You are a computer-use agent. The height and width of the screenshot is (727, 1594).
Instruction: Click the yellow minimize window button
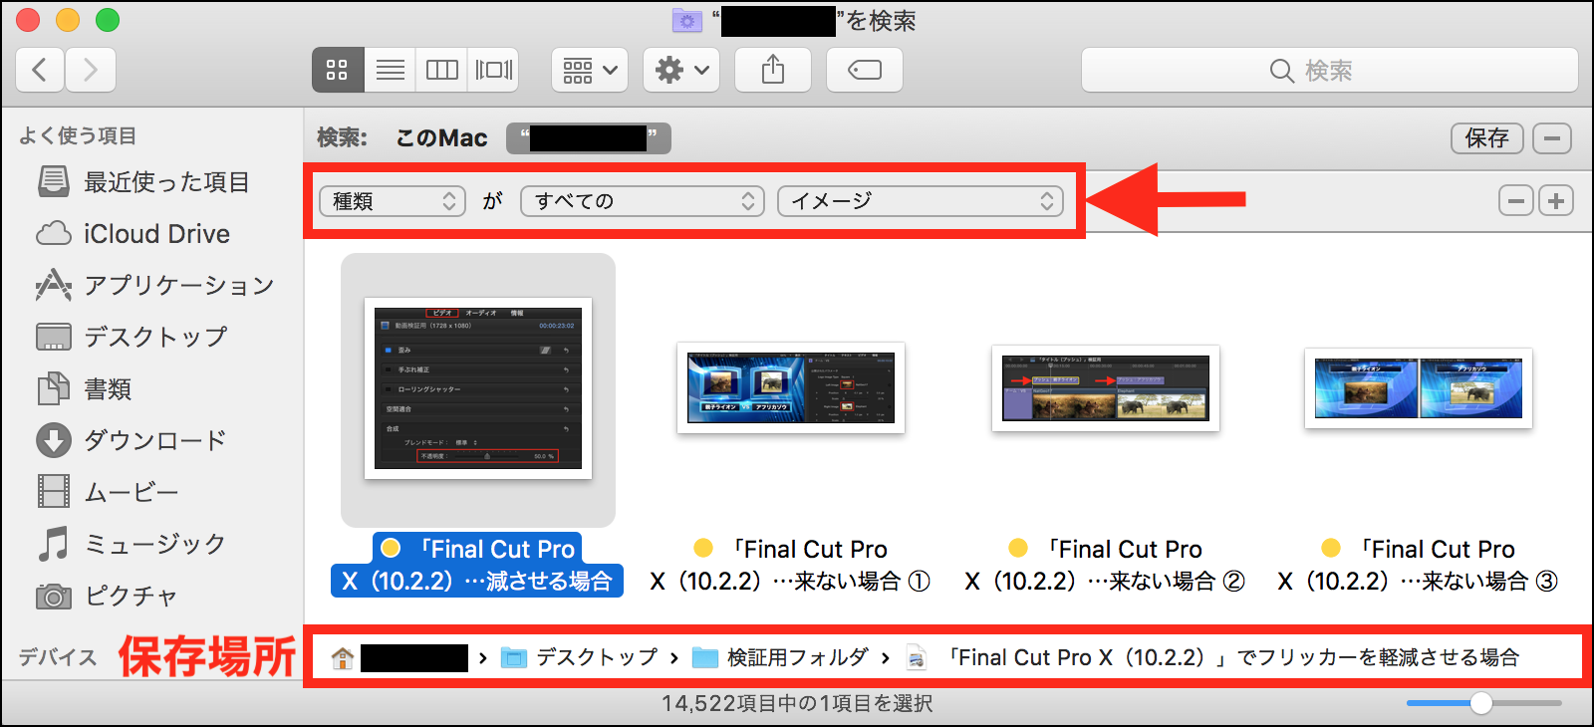point(68,20)
